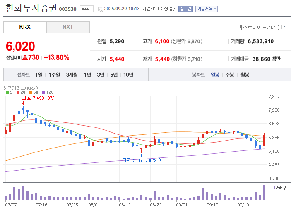The image size is (291, 211).
Task: Switch to the NXT tab
Action: 68,27
